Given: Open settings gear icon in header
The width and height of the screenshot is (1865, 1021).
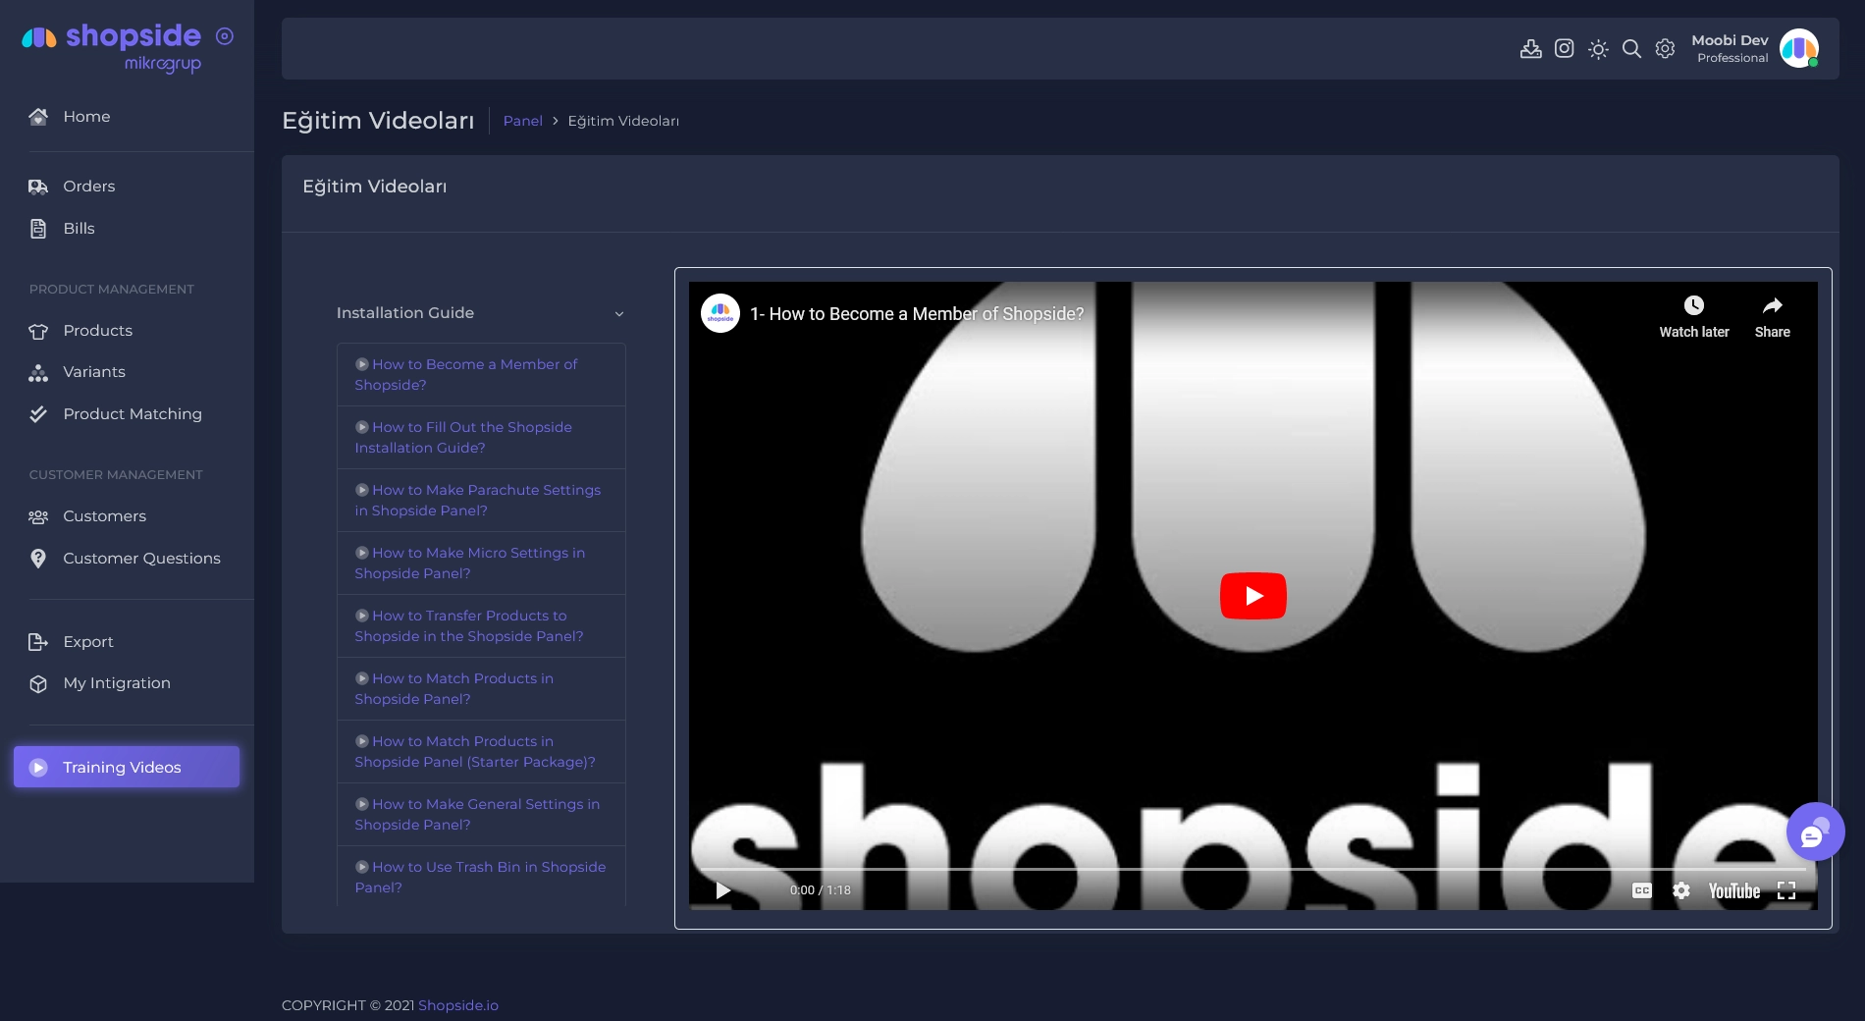Looking at the screenshot, I should (1665, 48).
